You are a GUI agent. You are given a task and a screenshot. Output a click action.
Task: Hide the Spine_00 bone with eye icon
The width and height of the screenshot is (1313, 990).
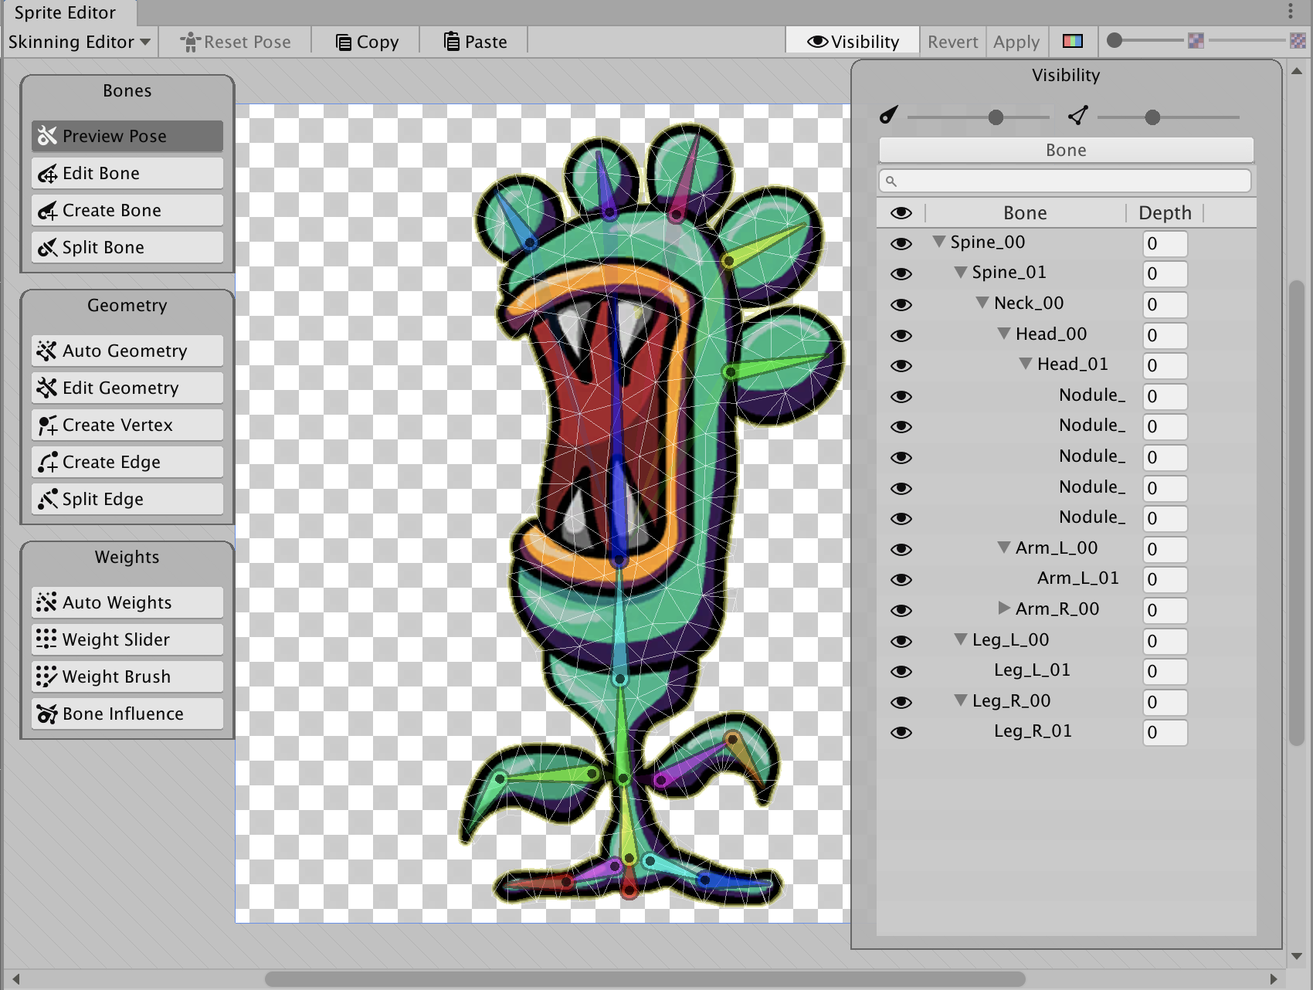coord(901,243)
